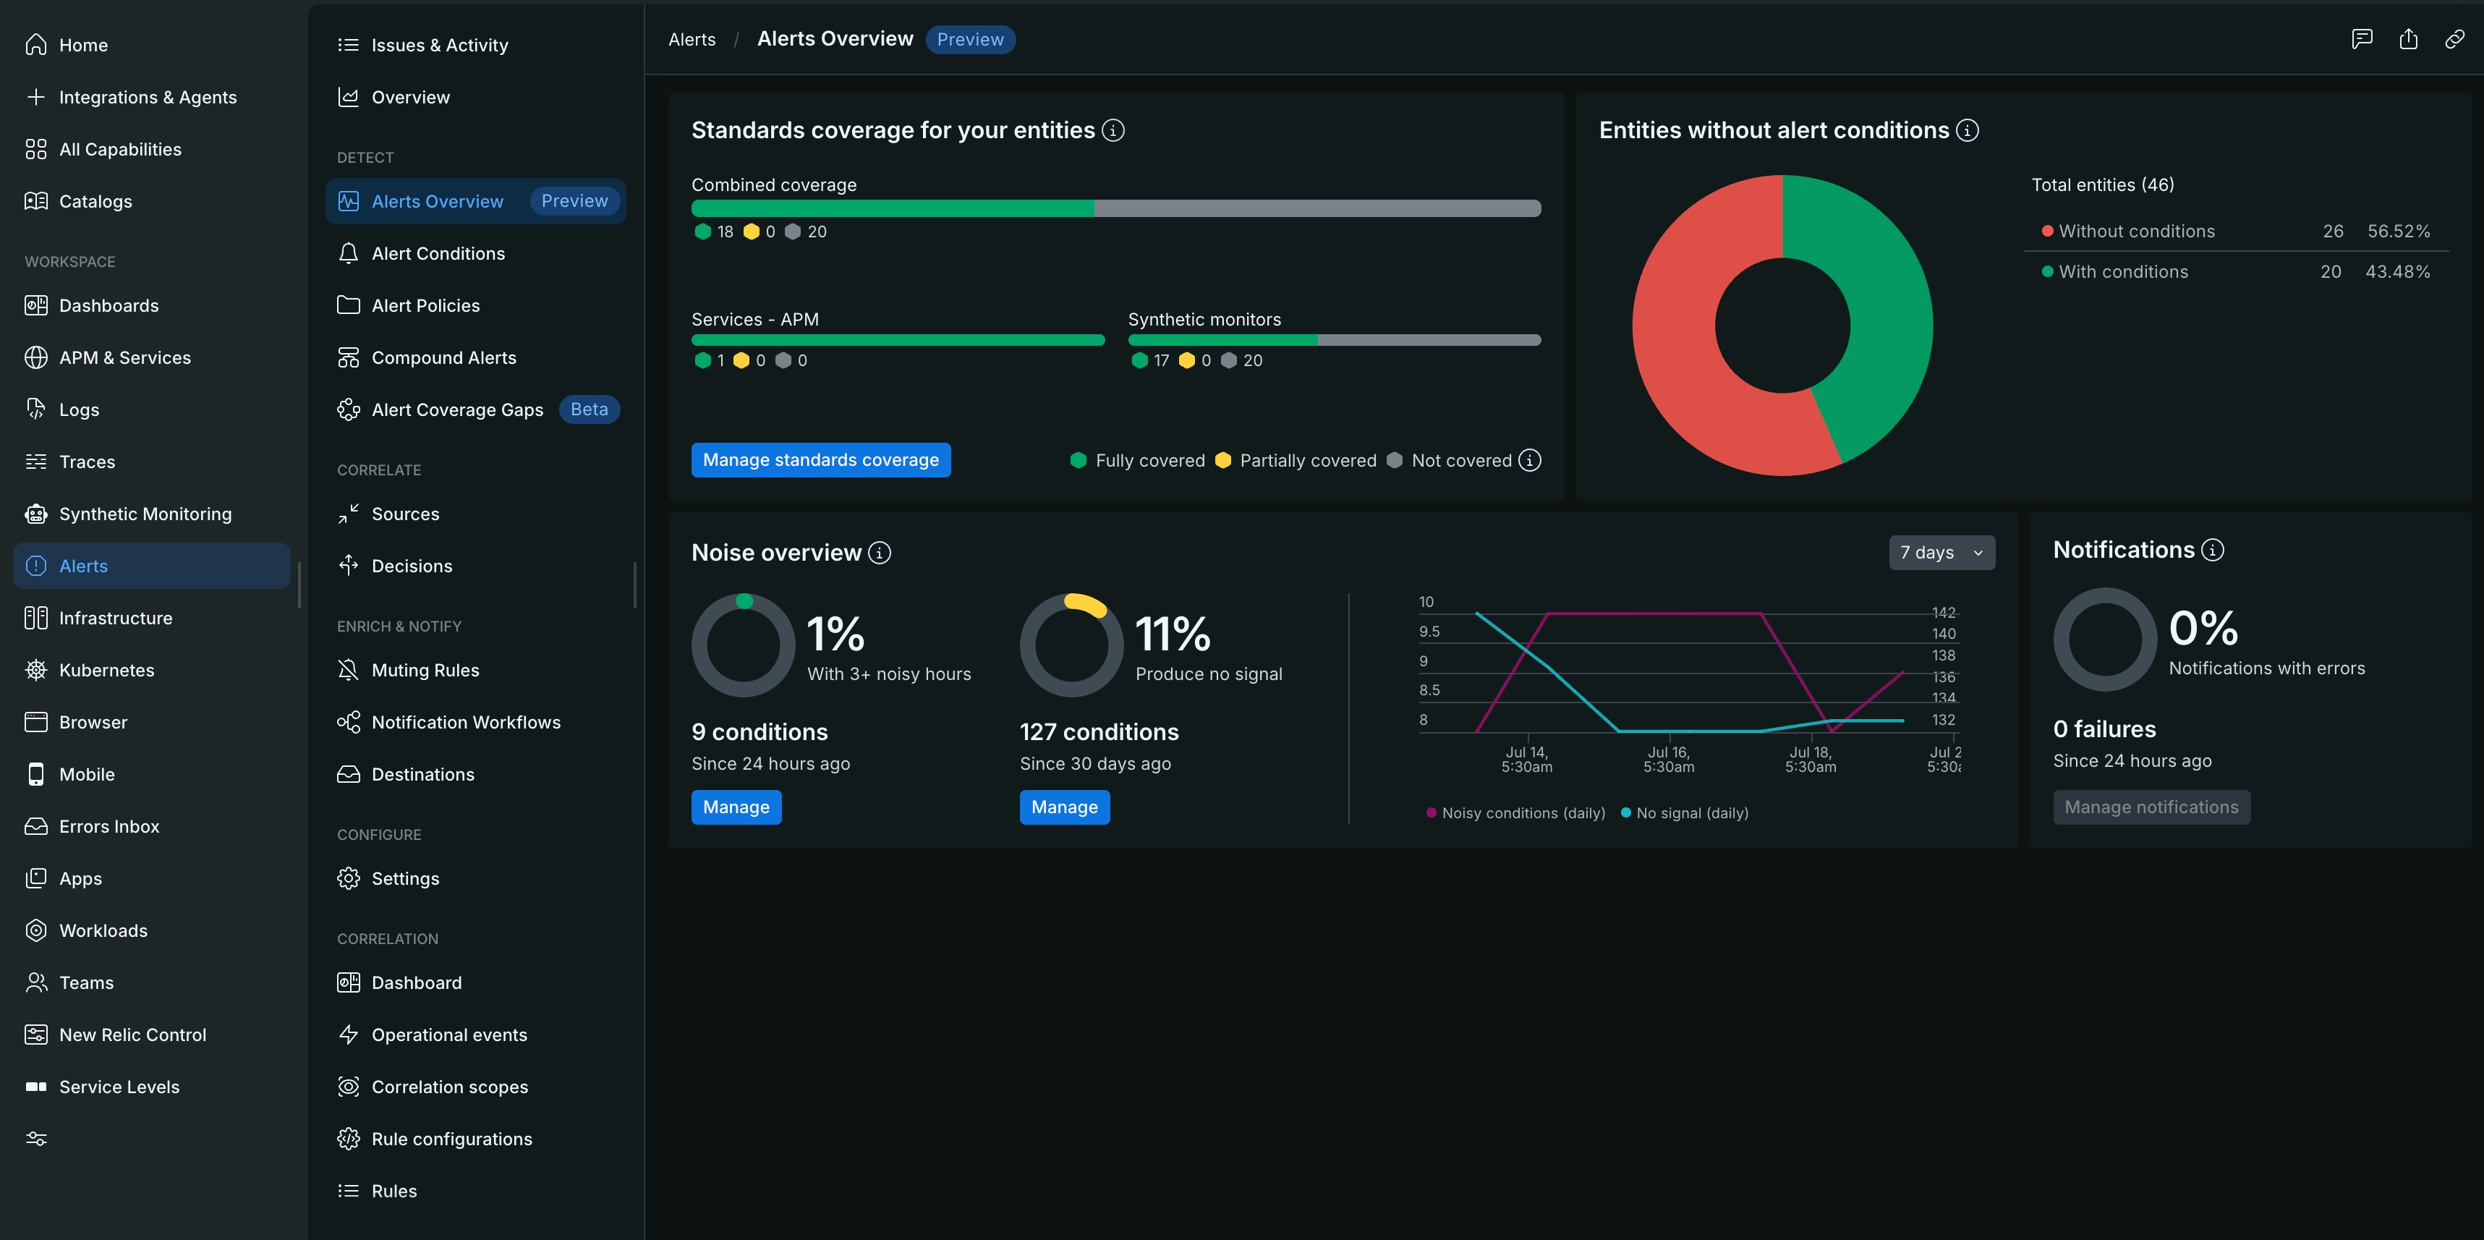Click the Workloads hexagon icon
Screen dimensions: 2484x1240
pos(35,930)
